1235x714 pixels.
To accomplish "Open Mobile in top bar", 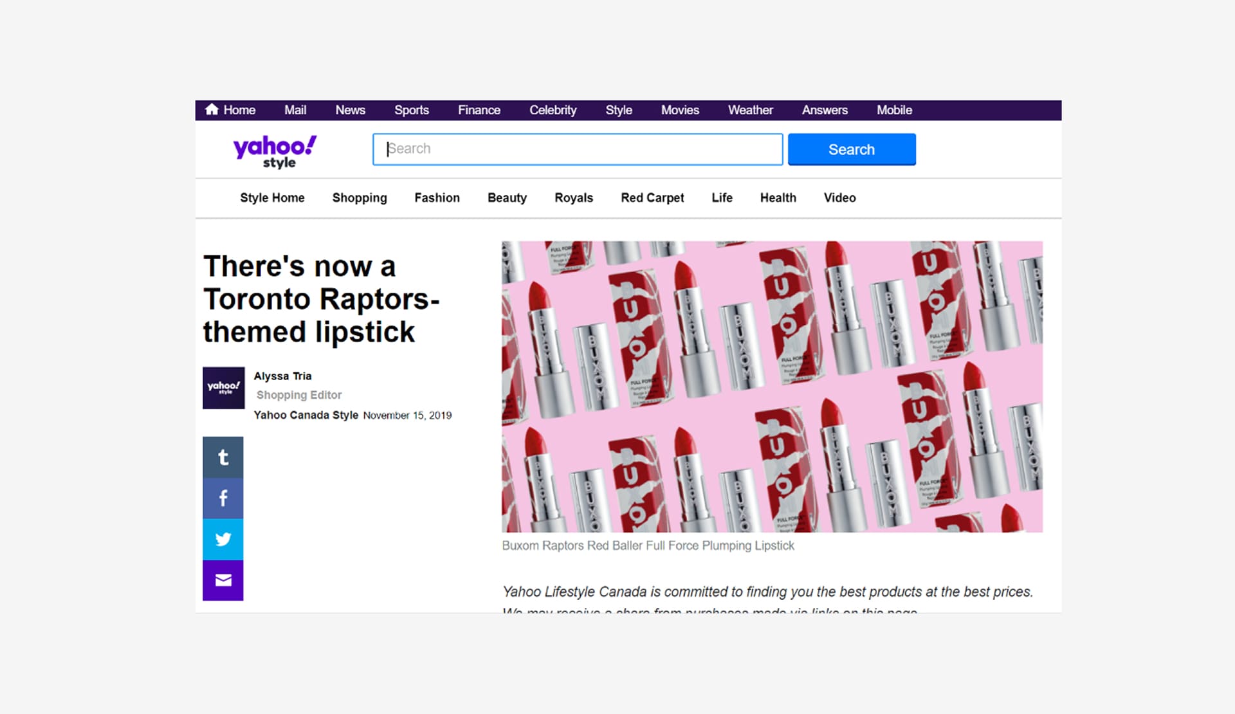I will (894, 110).
